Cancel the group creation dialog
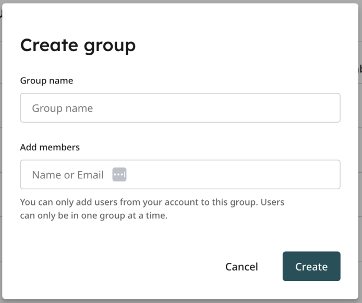 click(x=242, y=266)
